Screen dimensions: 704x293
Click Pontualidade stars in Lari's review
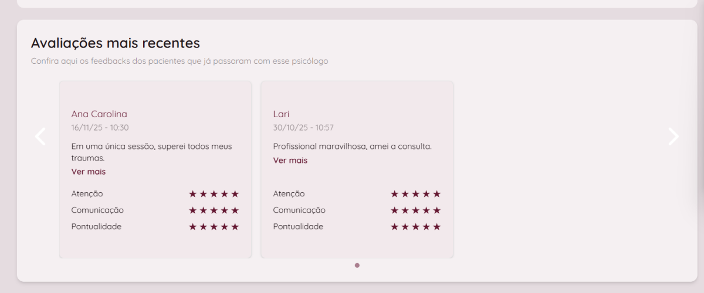coord(415,227)
